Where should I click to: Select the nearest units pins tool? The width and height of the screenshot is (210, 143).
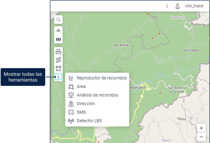point(58,68)
